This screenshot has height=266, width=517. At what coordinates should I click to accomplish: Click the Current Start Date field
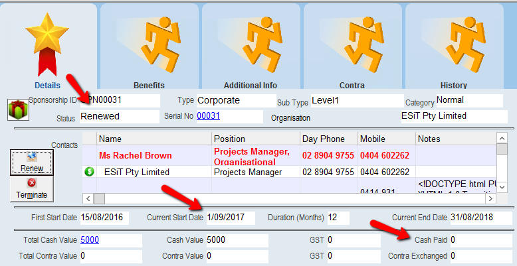click(229, 218)
